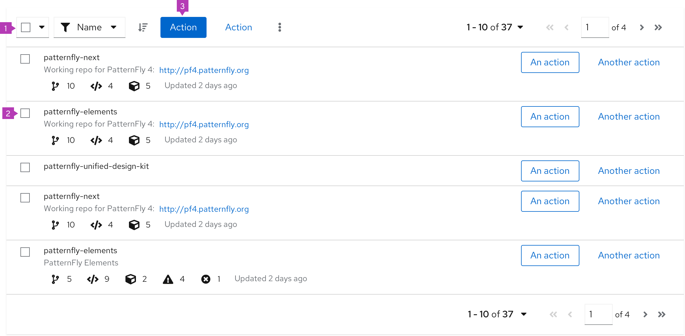Viewport: 685px width, 336px height.
Task: Click the error/X circle icon on patternfly-elements
Action: coord(205,278)
